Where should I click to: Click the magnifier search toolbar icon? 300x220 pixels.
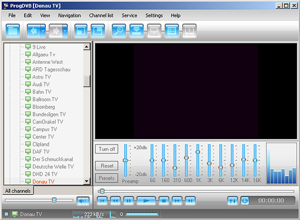click(119, 31)
